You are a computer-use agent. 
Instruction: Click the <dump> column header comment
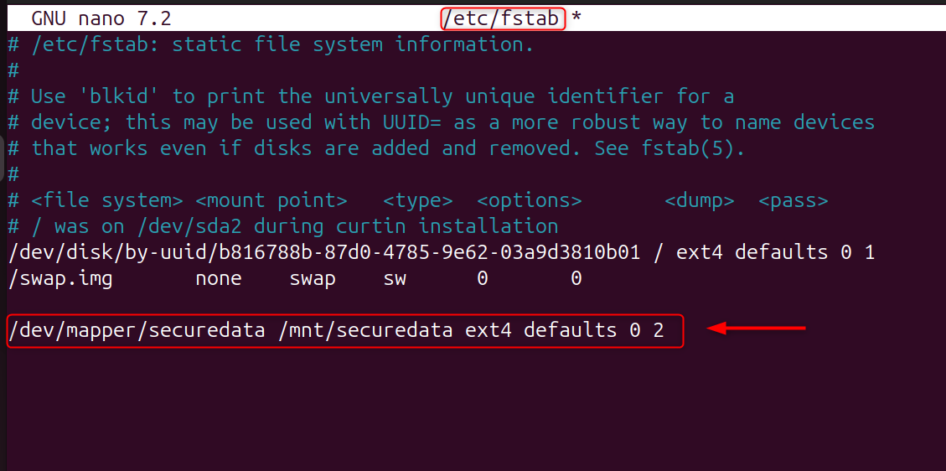pos(699,201)
